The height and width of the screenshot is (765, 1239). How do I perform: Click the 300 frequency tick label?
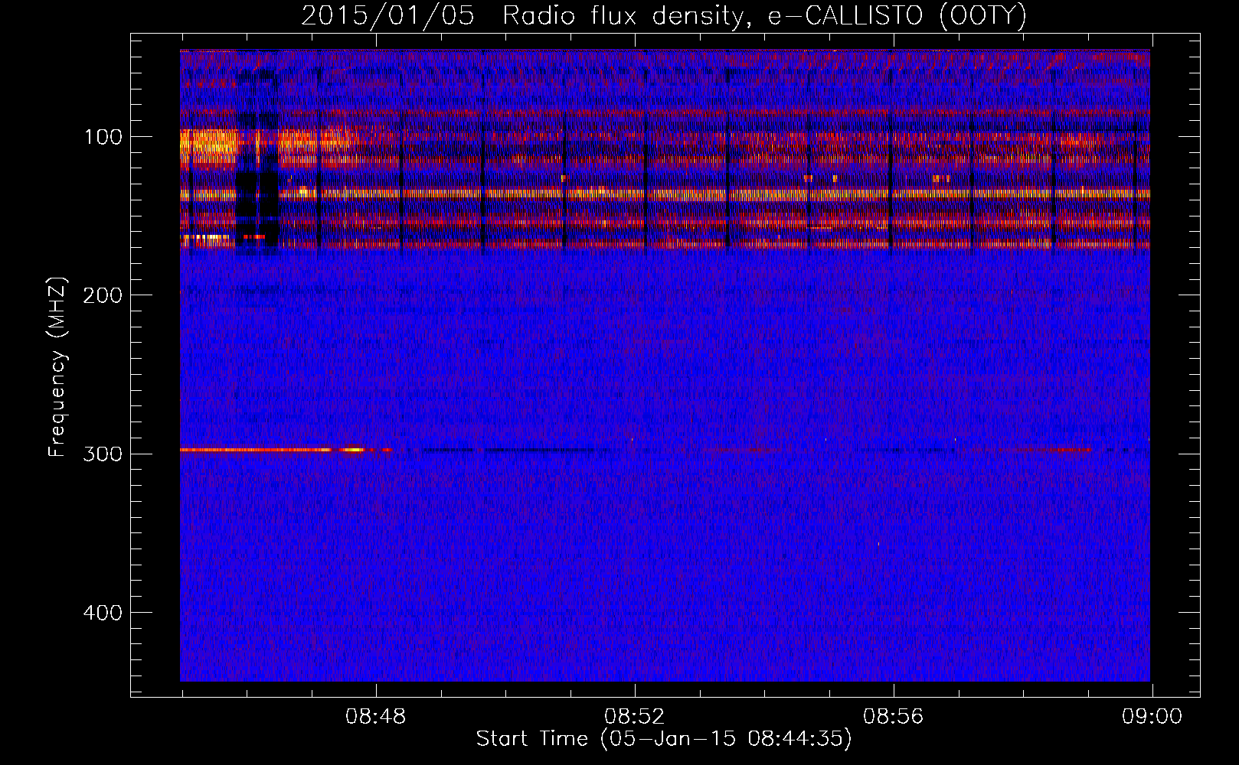pyautogui.click(x=103, y=454)
